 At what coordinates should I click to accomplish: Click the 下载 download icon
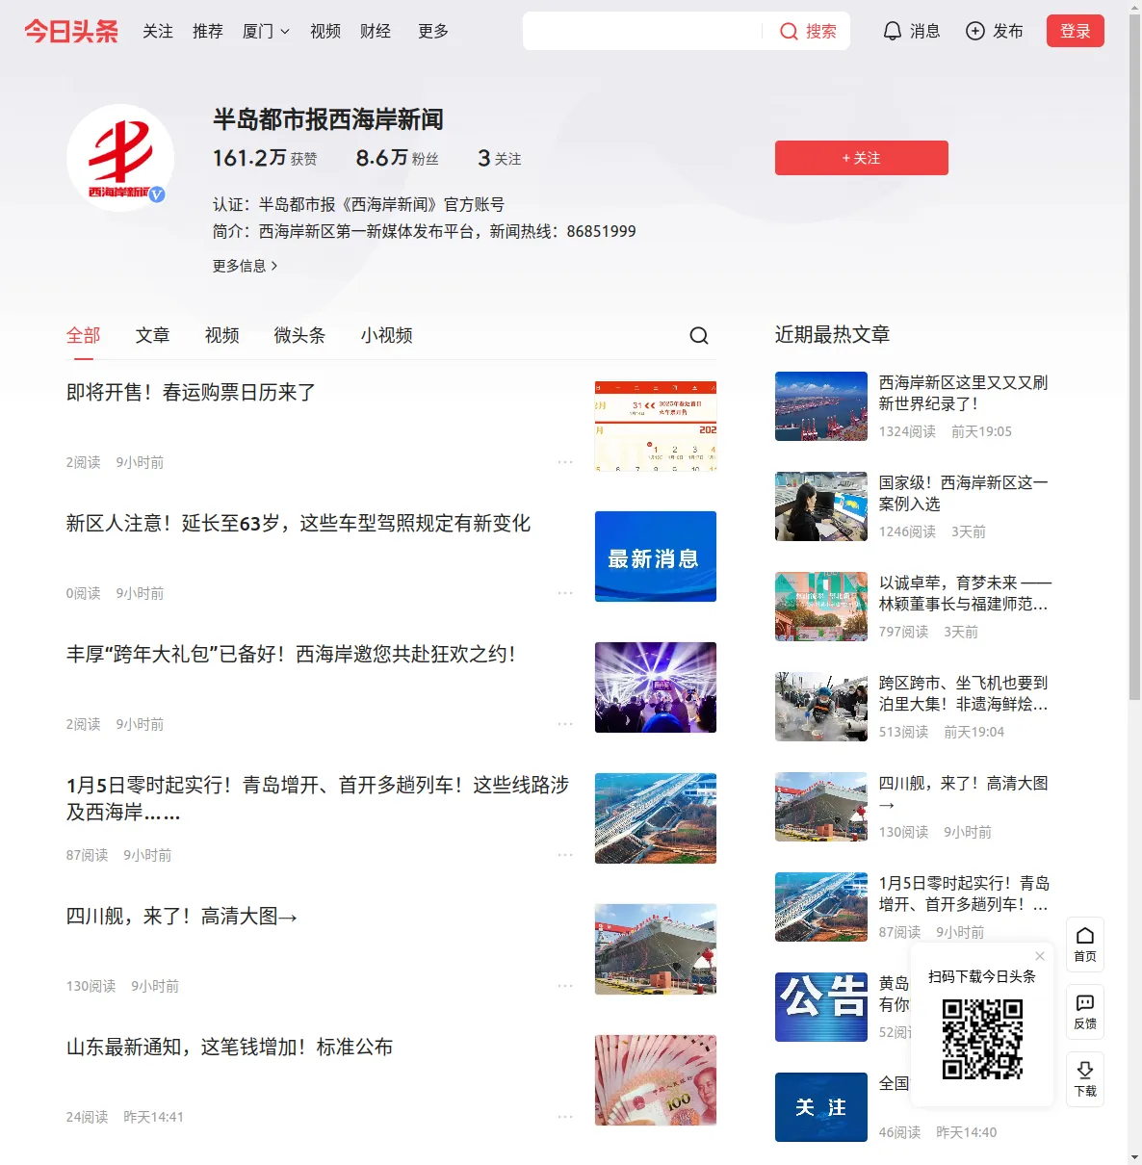tap(1085, 1079)
